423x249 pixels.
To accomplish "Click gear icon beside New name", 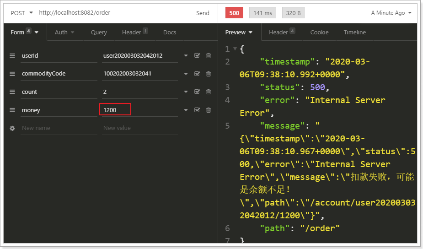I will pos(12,129).
